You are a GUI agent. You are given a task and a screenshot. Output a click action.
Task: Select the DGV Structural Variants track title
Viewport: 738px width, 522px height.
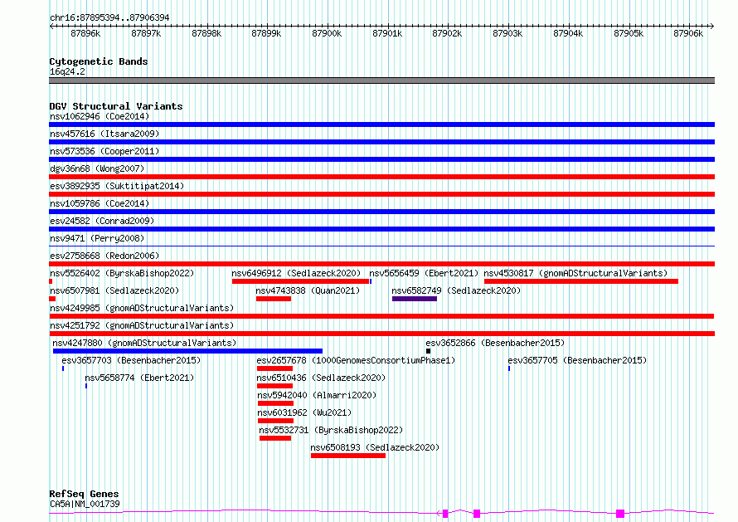pyautogui.click(x=116, y=106)
